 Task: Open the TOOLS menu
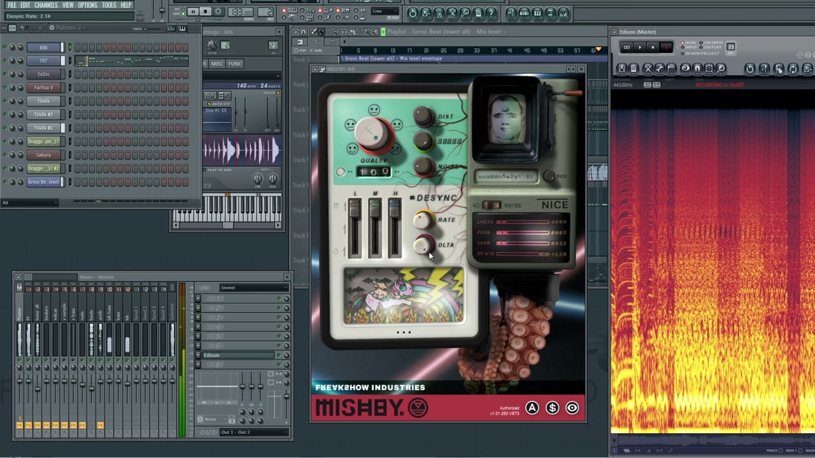(x=109, y=5)
